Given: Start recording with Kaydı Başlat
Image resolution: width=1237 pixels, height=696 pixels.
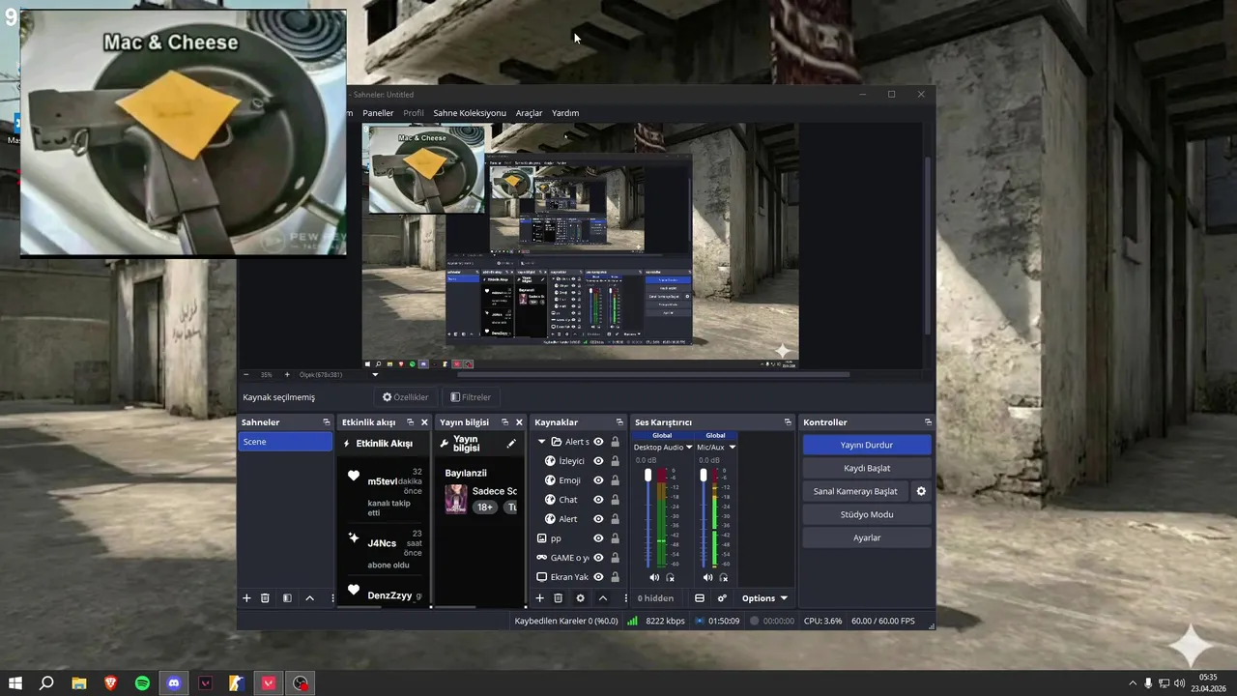Looking at the screenshot, I should 867,468.
